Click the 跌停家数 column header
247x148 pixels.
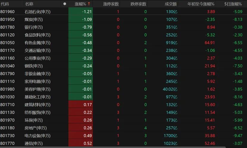[x=138, y=4]
